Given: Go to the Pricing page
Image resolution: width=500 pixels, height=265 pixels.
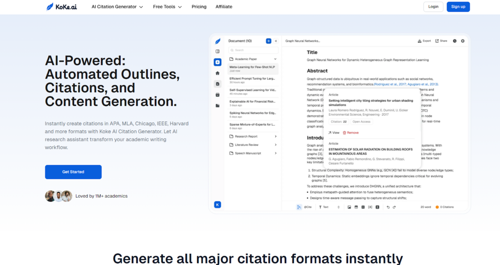Looking at the screenshot, I should [199, 7].
